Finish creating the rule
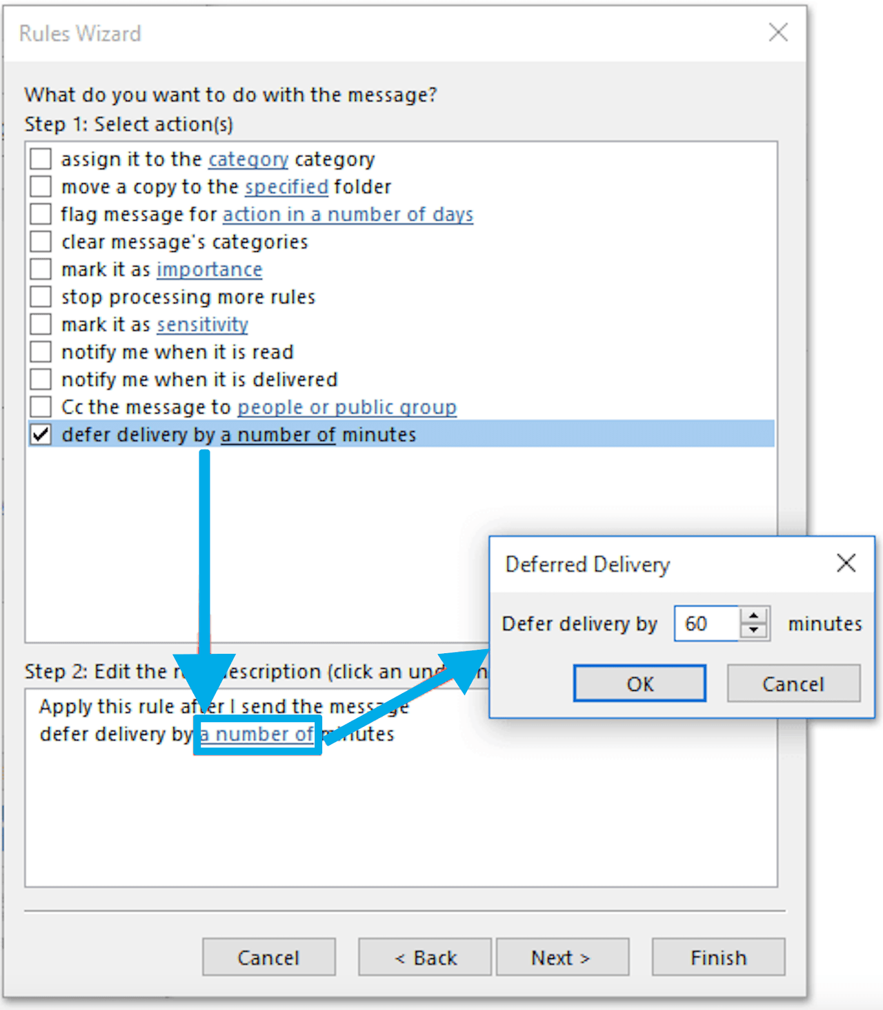Screen dimensions: 883x1010 [x=717, y=957]
